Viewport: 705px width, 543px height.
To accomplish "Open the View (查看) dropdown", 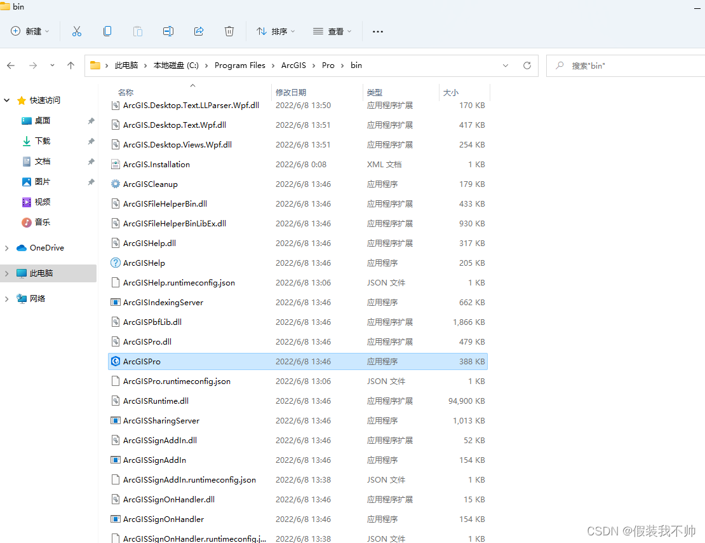I will pyautogui.click(x=332, y=31).
